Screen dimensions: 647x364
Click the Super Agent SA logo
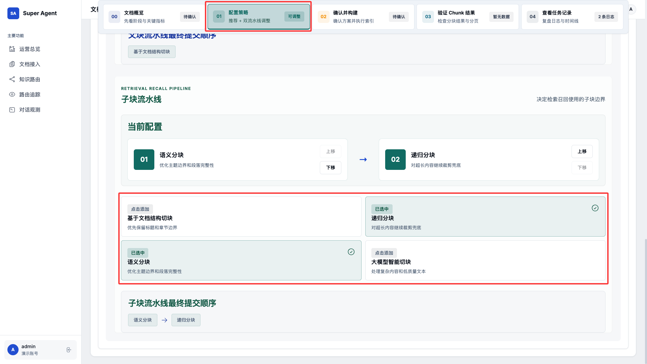(x=13, y=13)
